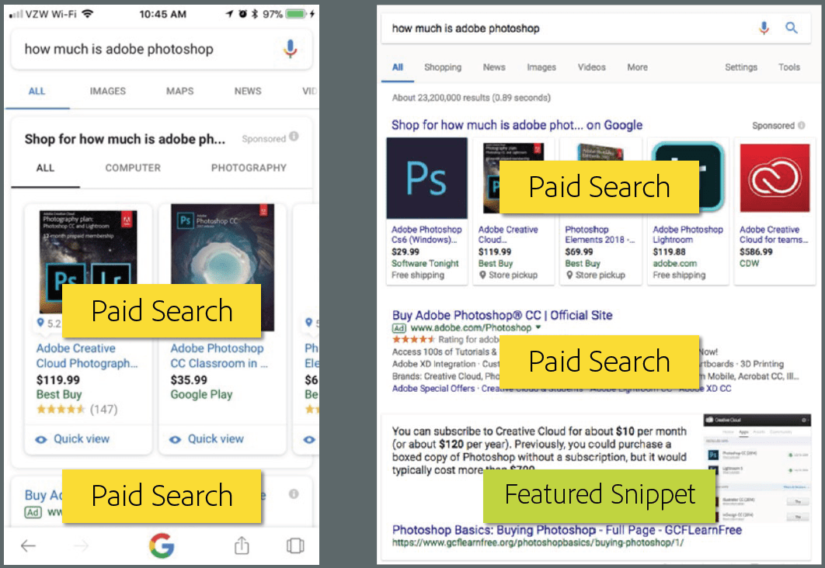825x568 pixels.
Task: Click the Store pickup pin under Adobe Creative Cloud
Action: [482, 275]
